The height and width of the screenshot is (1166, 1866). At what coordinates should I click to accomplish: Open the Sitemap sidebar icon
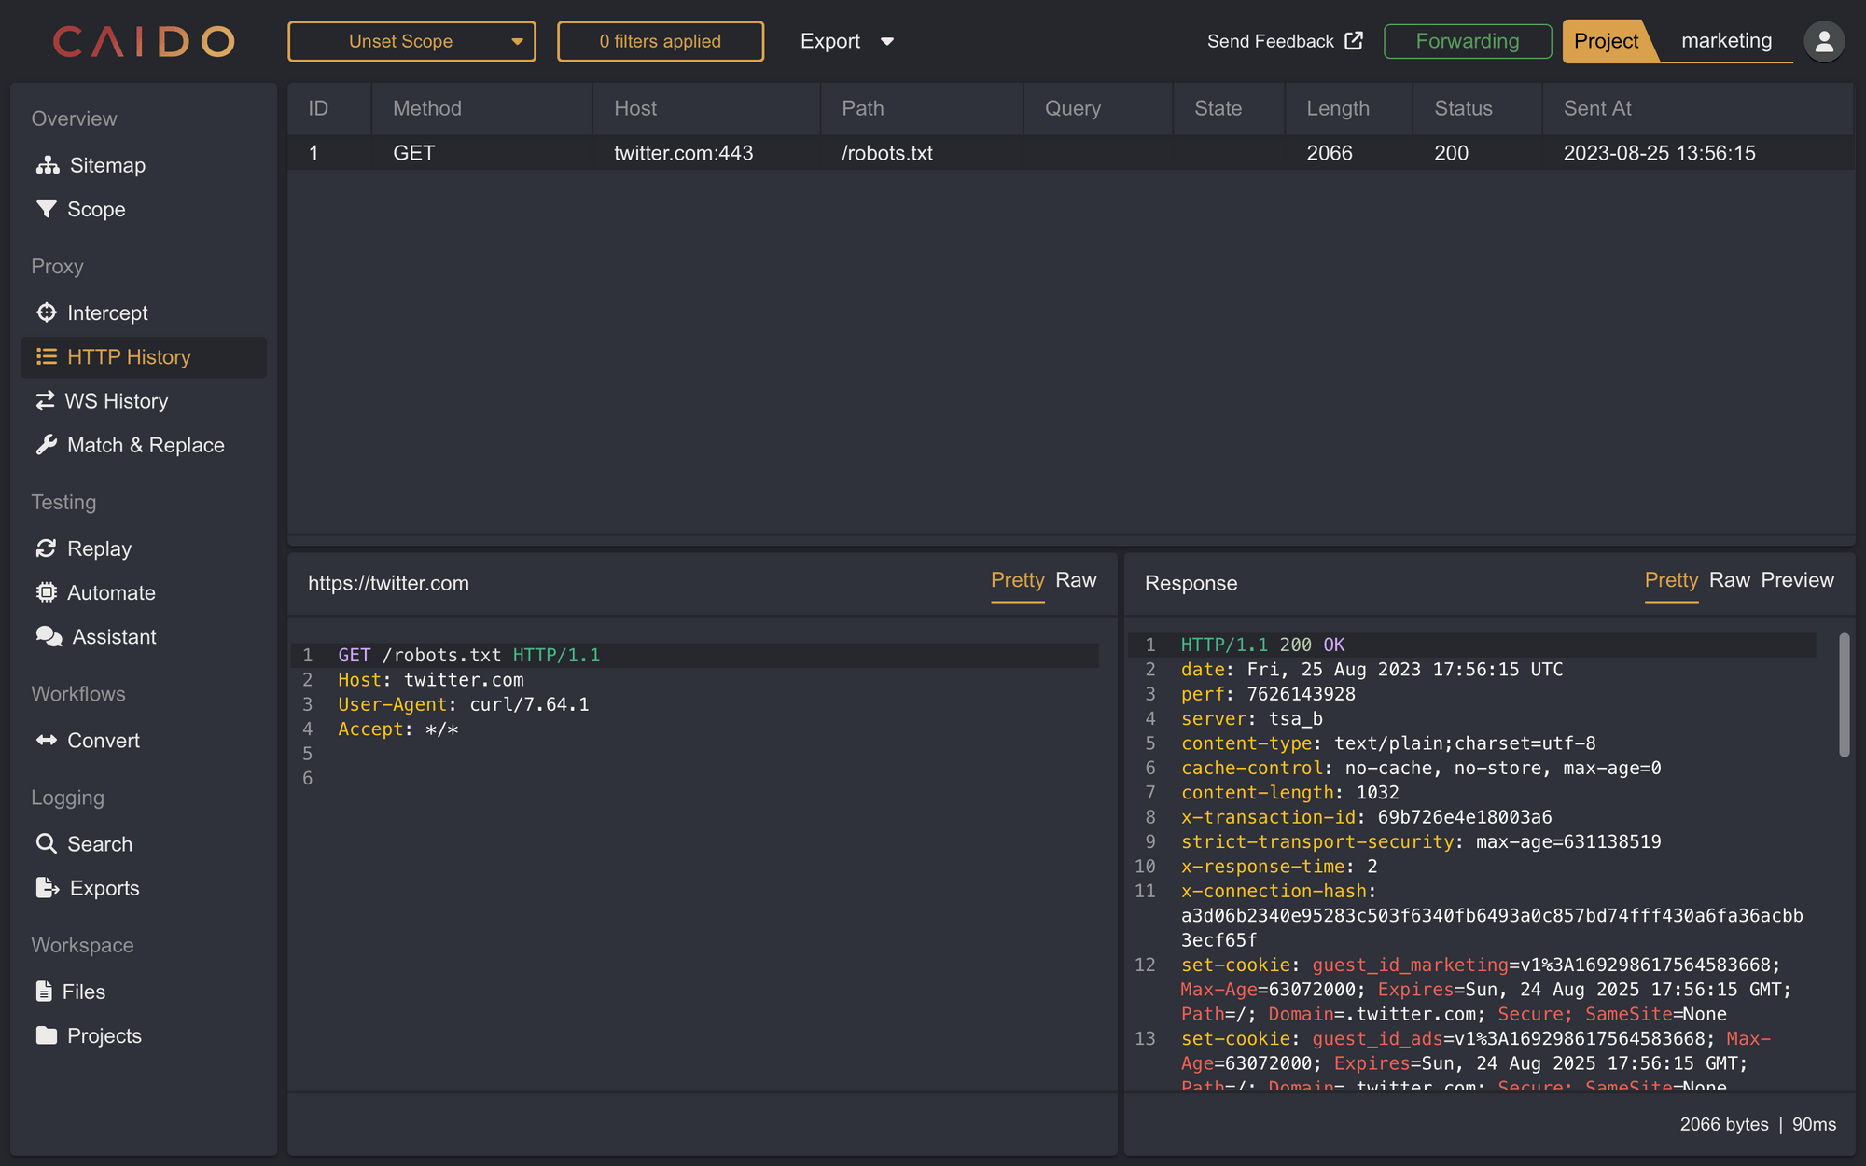pos(48,165)
